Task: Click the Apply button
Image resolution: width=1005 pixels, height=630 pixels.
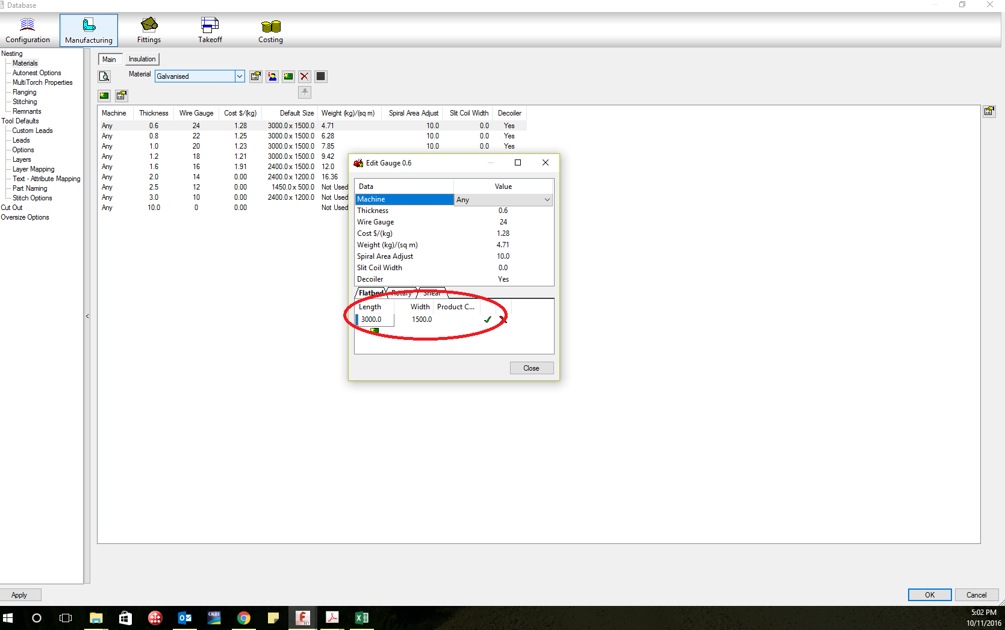Action: [x=20, y=594]
